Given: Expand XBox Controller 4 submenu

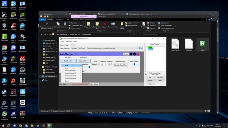Looking at the screenshot, I should 71,78.
